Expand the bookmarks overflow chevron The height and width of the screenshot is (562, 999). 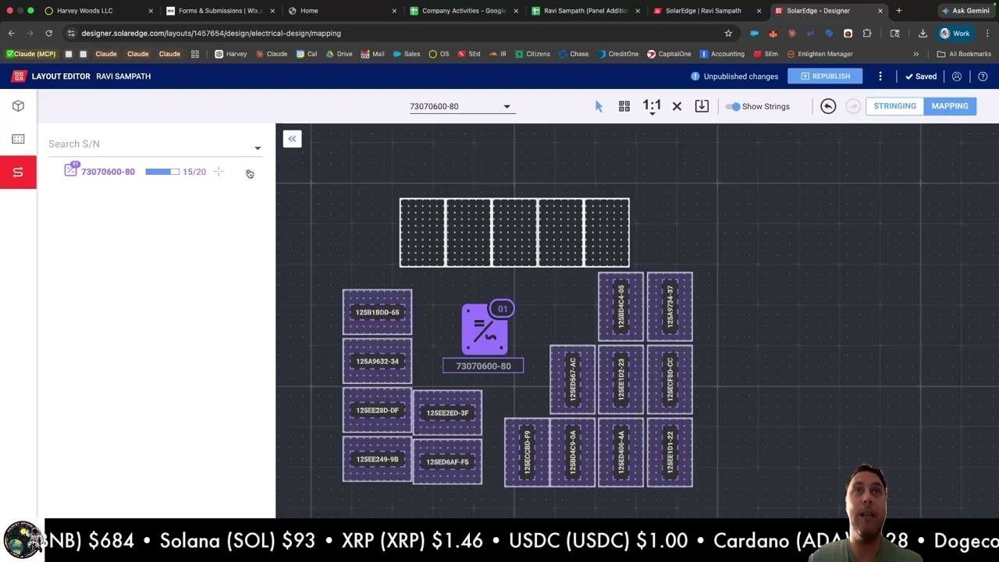click(x=916, y=54)
